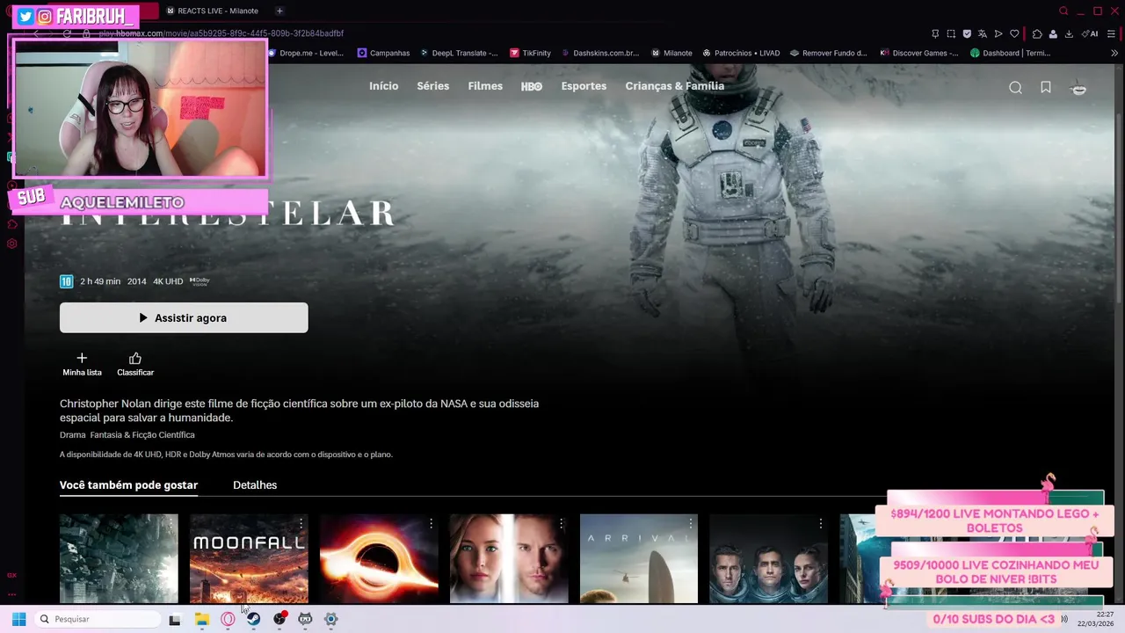Click the Classificar thumbs-up icon
The width and height of the screenshot is (1125, 633).
[x=135, y=358]
